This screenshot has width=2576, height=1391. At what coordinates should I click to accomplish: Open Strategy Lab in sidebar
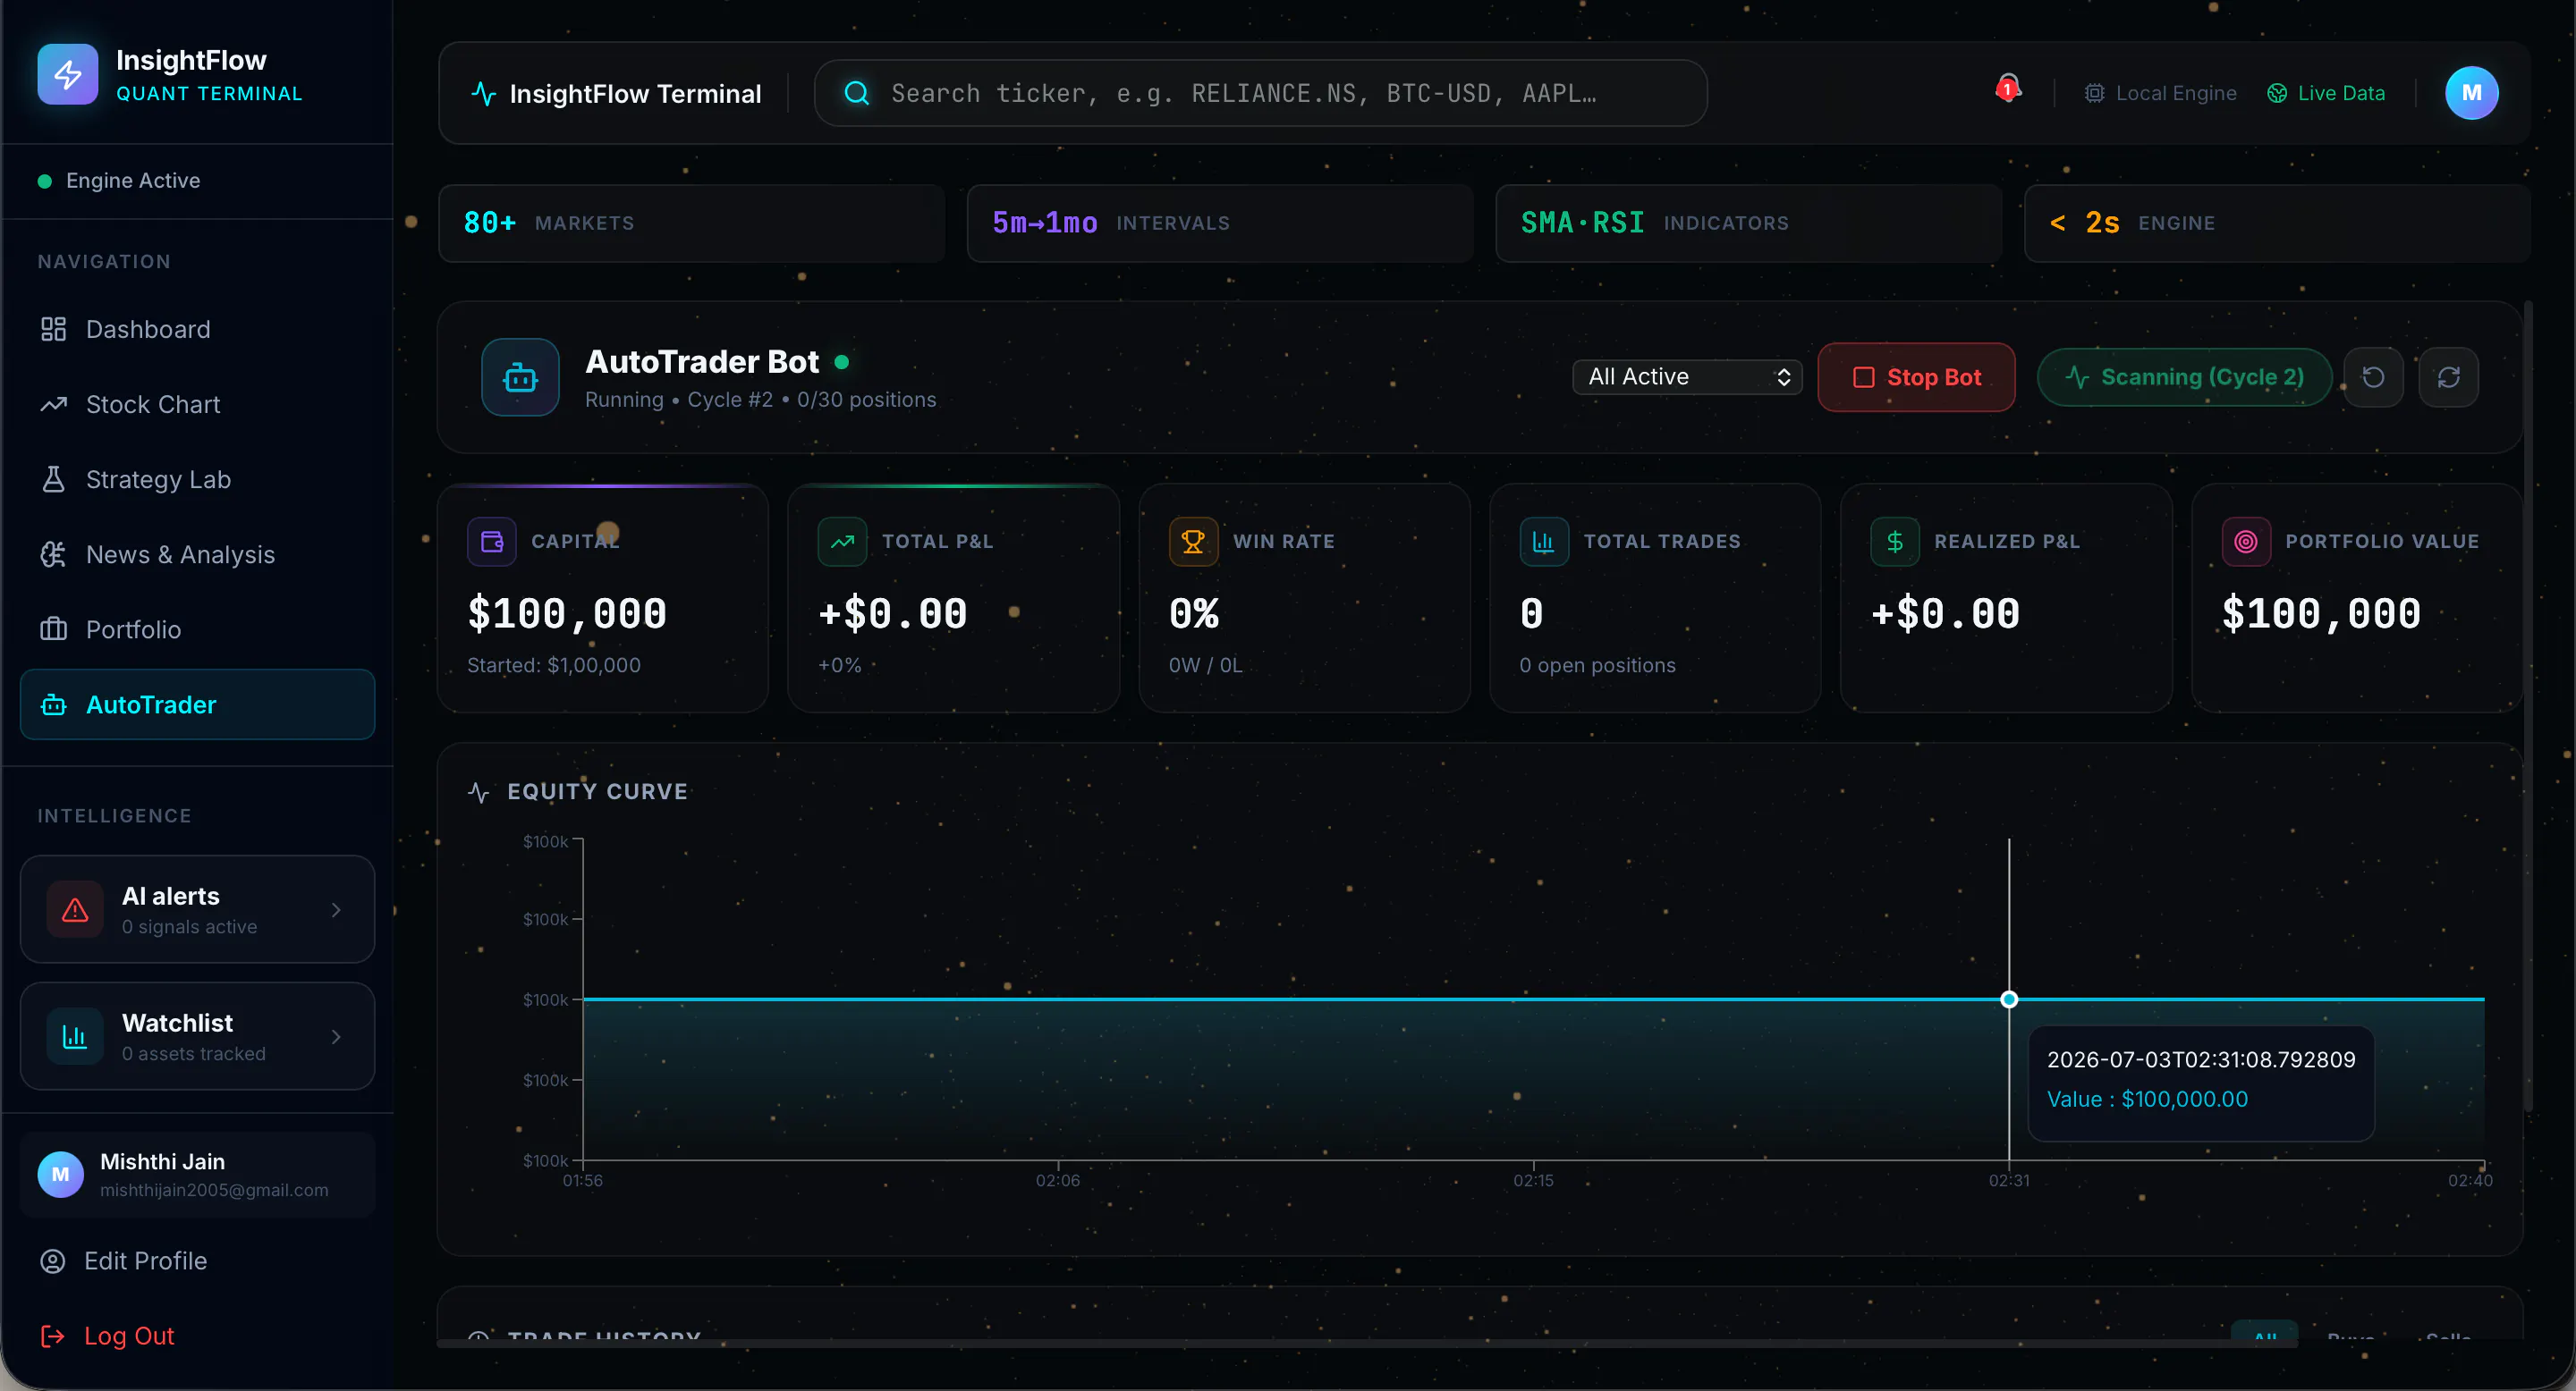tap(197, 478)
